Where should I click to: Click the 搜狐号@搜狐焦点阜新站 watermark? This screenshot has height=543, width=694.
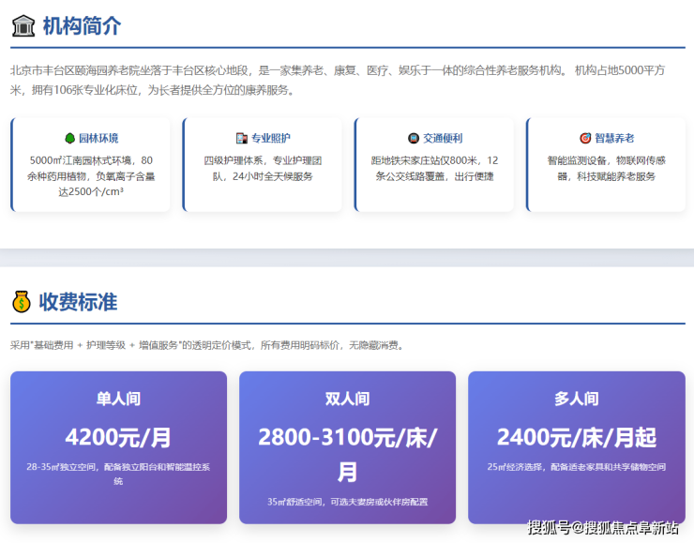(x=602, y=527)
